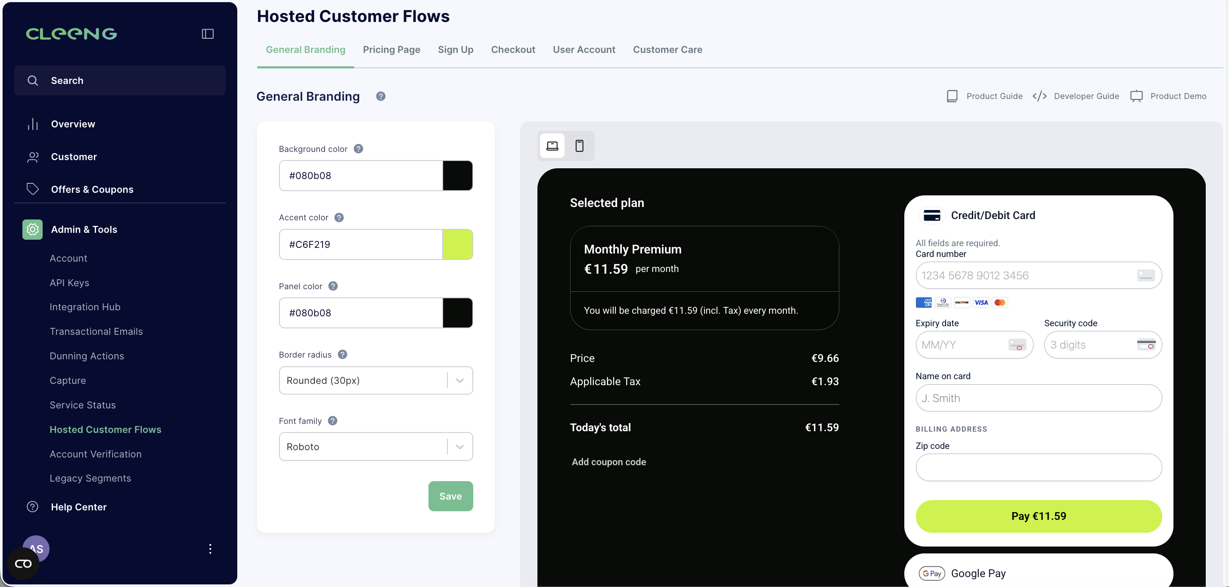
Task: Open the Border radius dropdown
Action: [376, 380]
